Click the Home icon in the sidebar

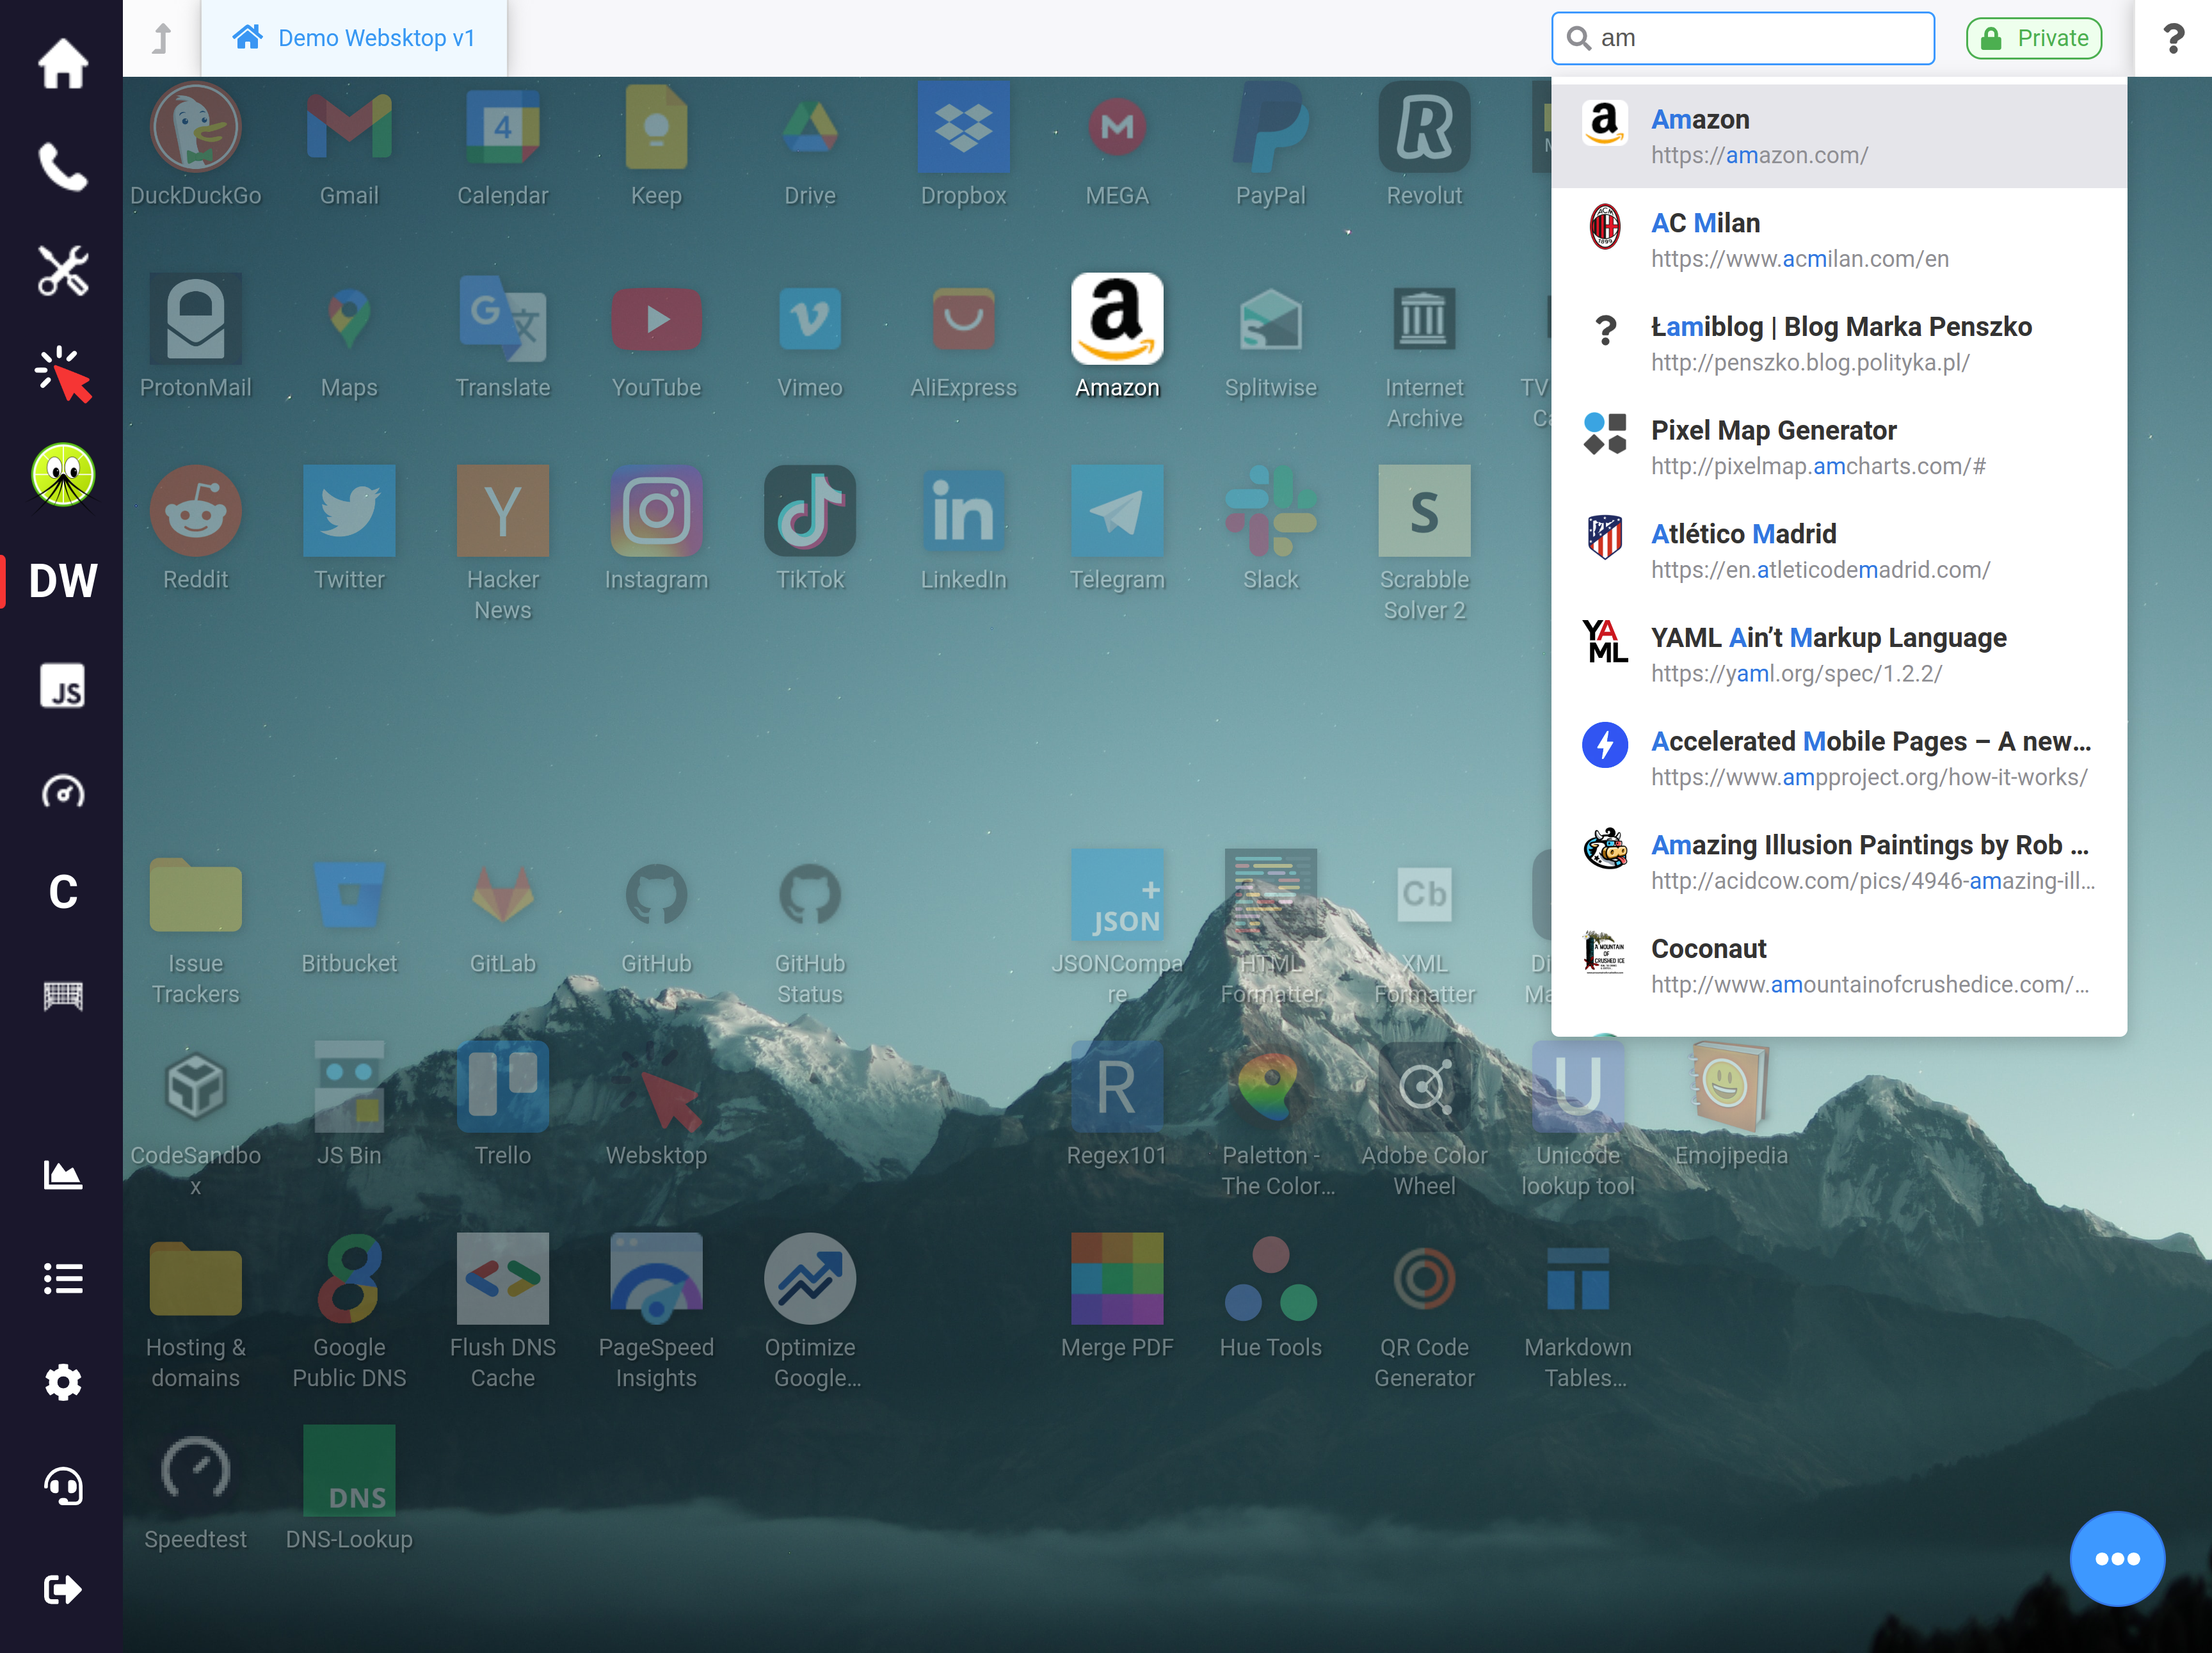(62, 64)
